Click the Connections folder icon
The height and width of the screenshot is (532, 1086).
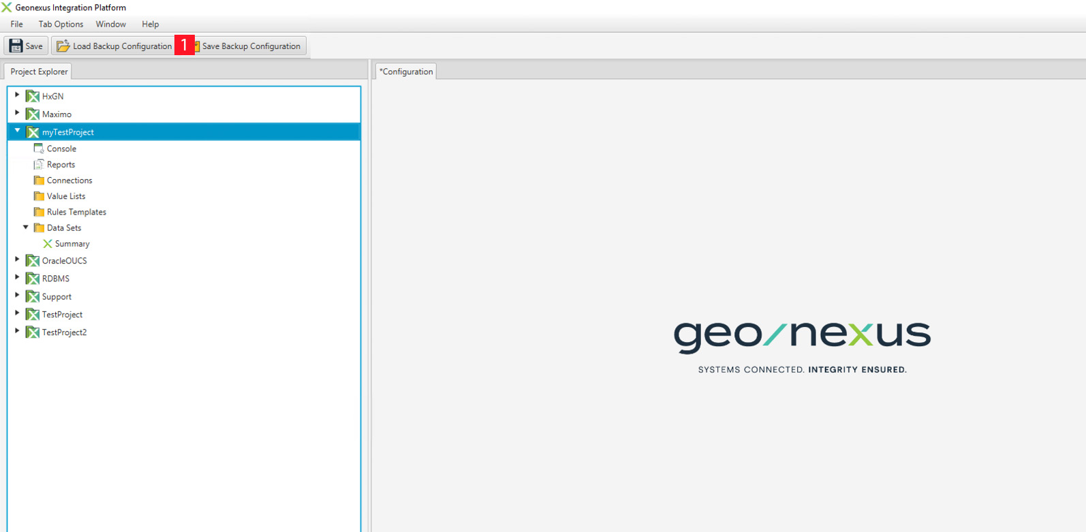(x=39, y=181)
